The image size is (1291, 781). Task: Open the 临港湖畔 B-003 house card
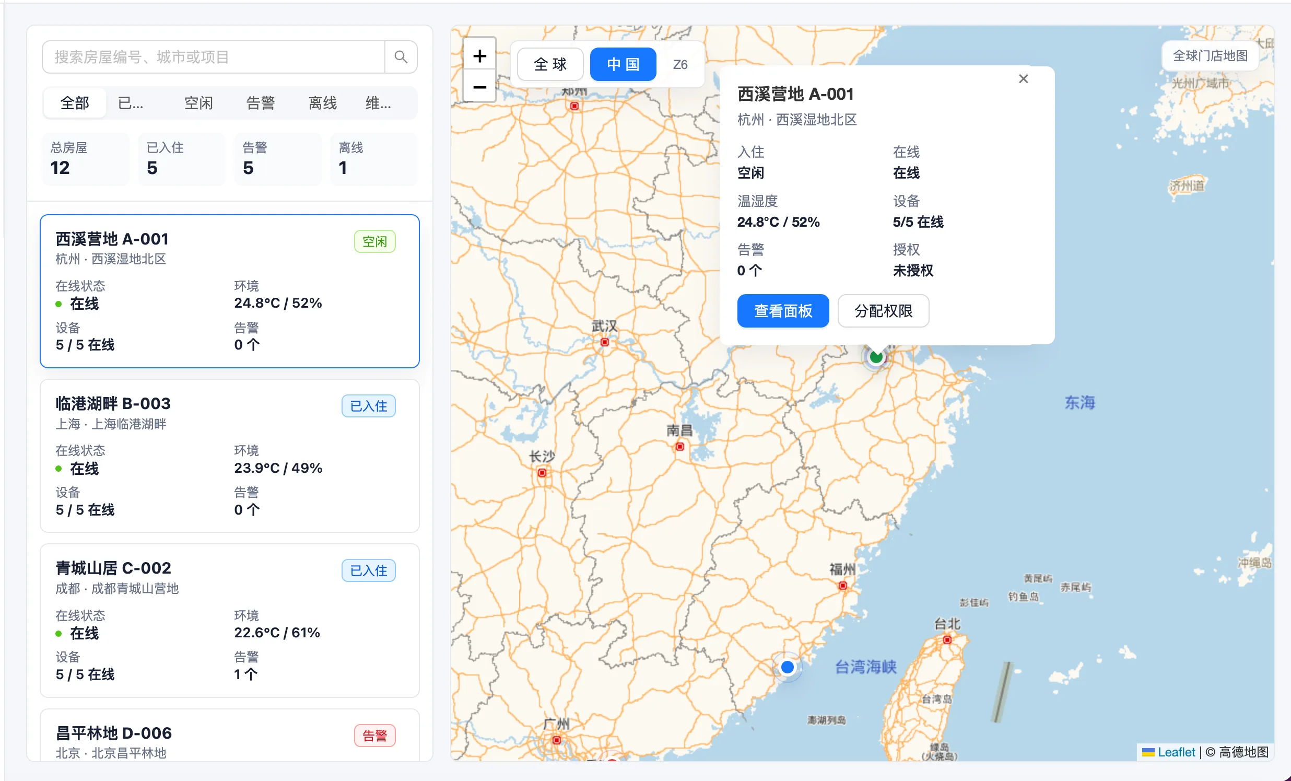pyautogui.click(x=229, y=456)
